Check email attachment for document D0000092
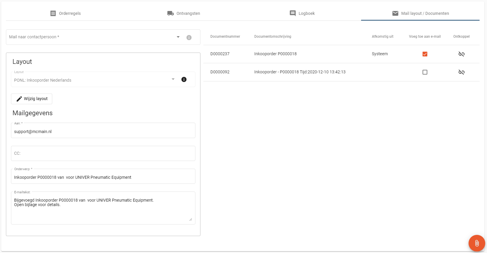The width and height of the screenshot is (487, 253). tap(425, 72)
